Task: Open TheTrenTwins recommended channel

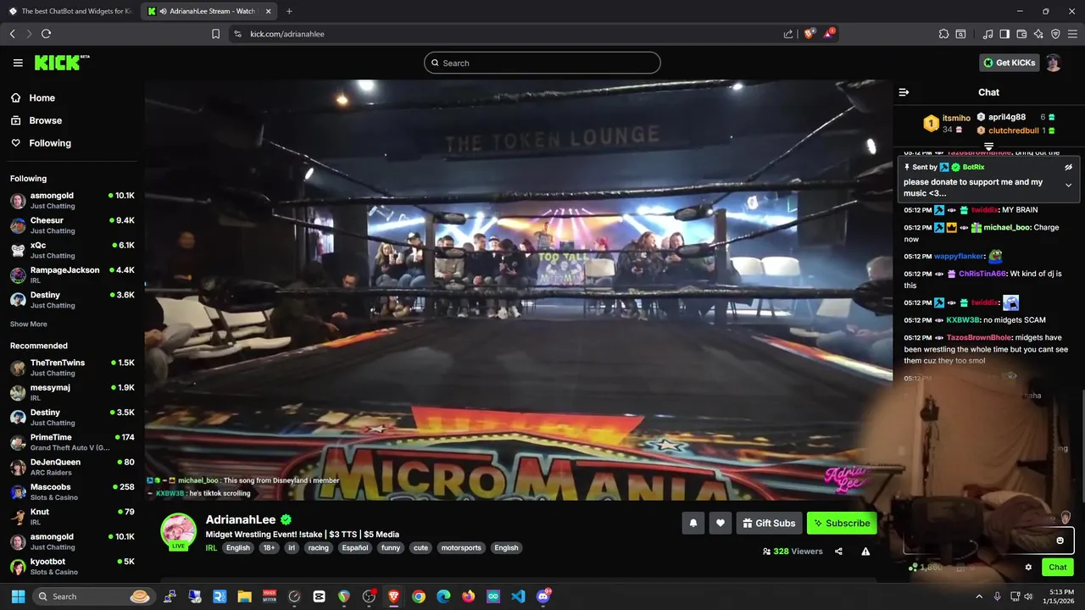Action: 72,368
